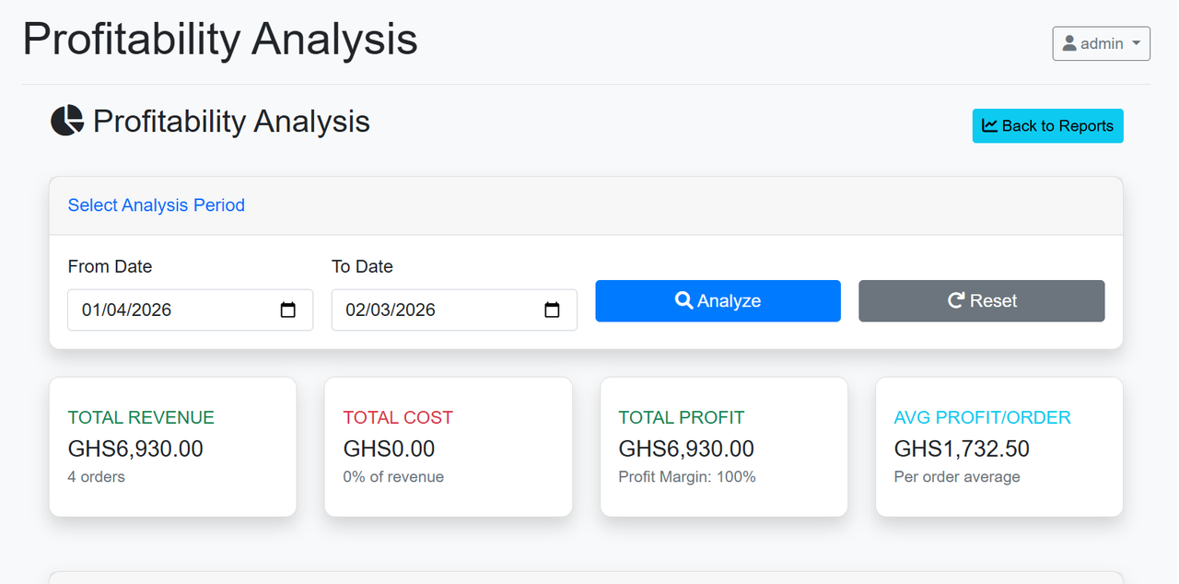The width and height of the screenshot is (1179, 584).
Task: Click the large Profitability Analysis page title
Action: click(x=220, y=40)
